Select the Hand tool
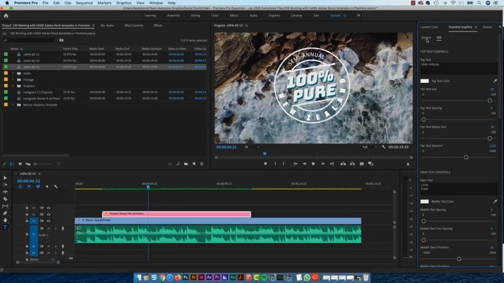Image resolution: width=504 pixels, height=283 pixels. tap(5, 220)
